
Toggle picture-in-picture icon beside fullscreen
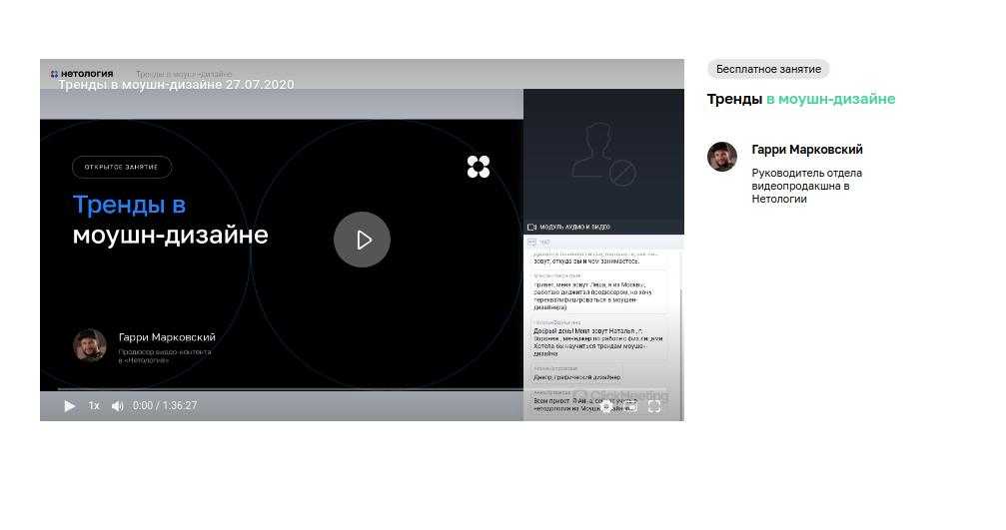point(631,406)
